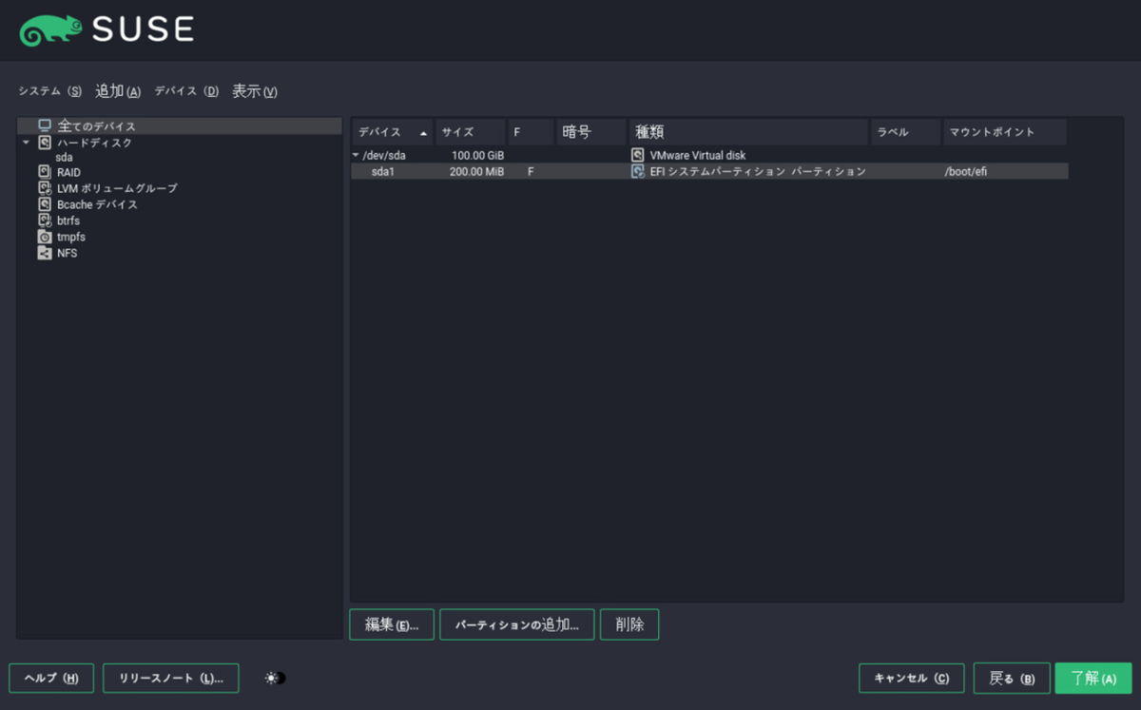This screenshot has width=1141, height=710.
Task: Toggle the brightness theme icon near ヘルプ
Action: click(274, 678)
